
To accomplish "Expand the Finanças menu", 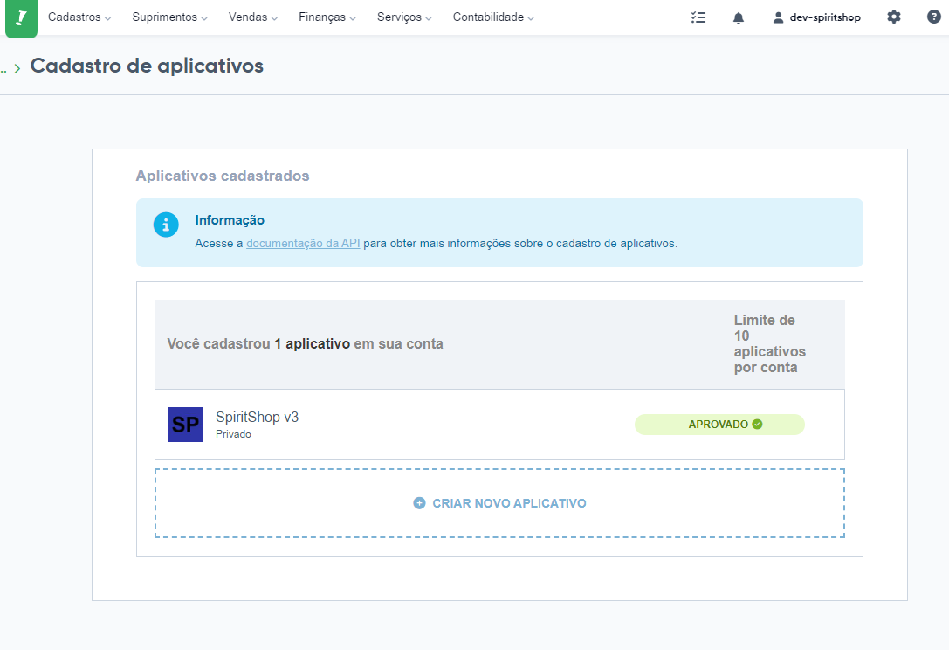I will click(x=327, y=17).
